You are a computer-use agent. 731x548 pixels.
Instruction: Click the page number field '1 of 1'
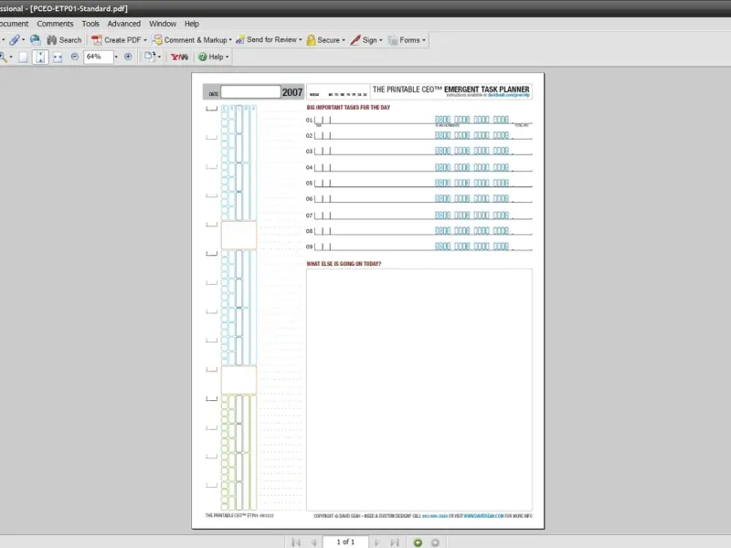coord(345,542)
